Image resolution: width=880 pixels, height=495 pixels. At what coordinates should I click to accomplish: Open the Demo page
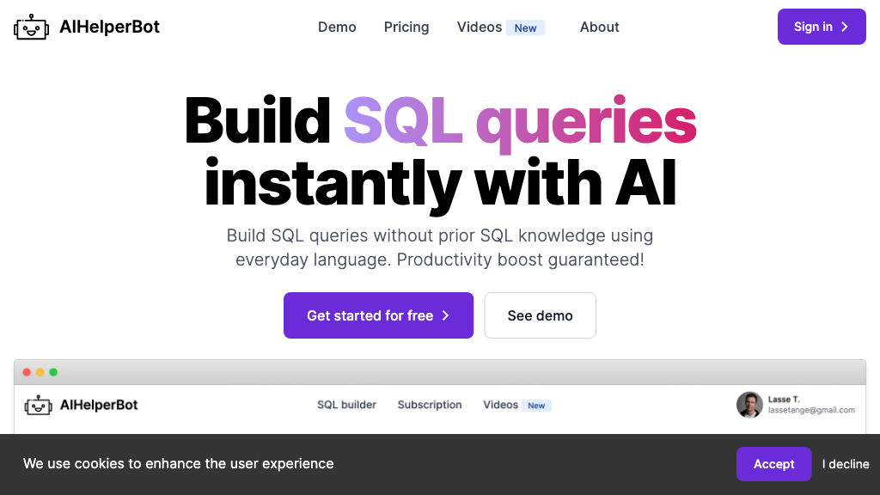click(337, 27)
